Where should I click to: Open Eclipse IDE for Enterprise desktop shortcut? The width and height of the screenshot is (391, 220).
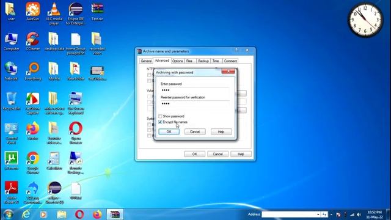(76, 13)
